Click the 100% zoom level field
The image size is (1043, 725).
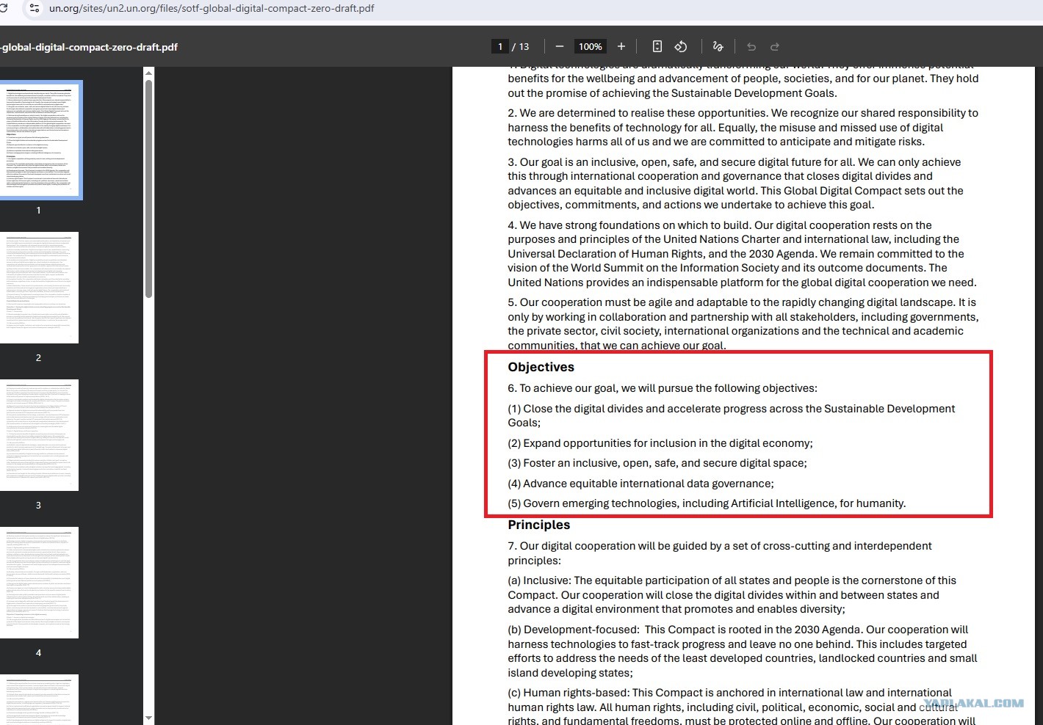tap(591, 46)
